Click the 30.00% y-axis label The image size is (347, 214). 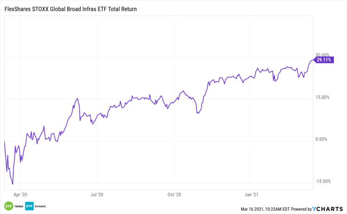(322, 55)
